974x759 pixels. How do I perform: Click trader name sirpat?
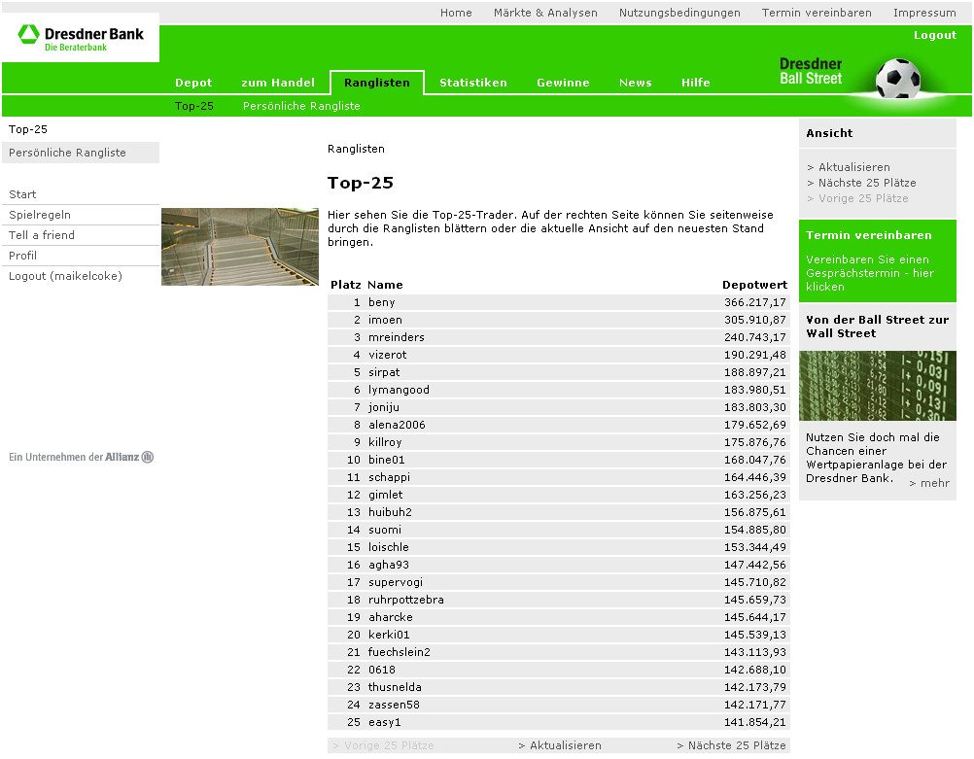pyautogui.click(x=384, y=372)
